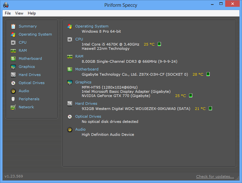242x183 pixels.
Task: Click the green Motherboard temperature graph icon
Action: tap(208, 74)
